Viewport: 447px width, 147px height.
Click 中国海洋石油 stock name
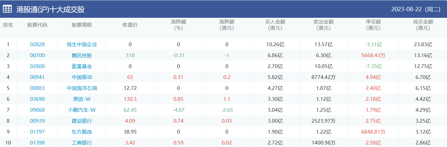click(82, 88)
